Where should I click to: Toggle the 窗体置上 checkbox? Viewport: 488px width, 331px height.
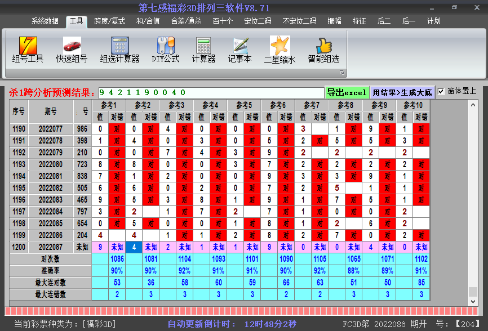point(441,91)
